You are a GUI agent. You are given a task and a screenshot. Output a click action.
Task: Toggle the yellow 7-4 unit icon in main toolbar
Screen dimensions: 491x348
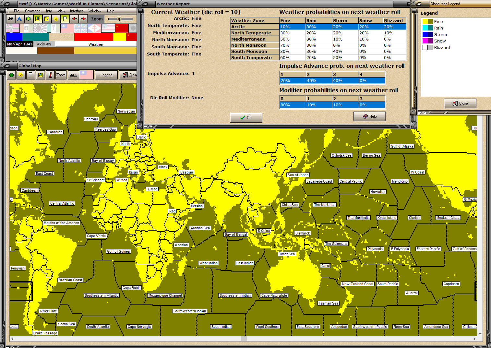point(38,19)
